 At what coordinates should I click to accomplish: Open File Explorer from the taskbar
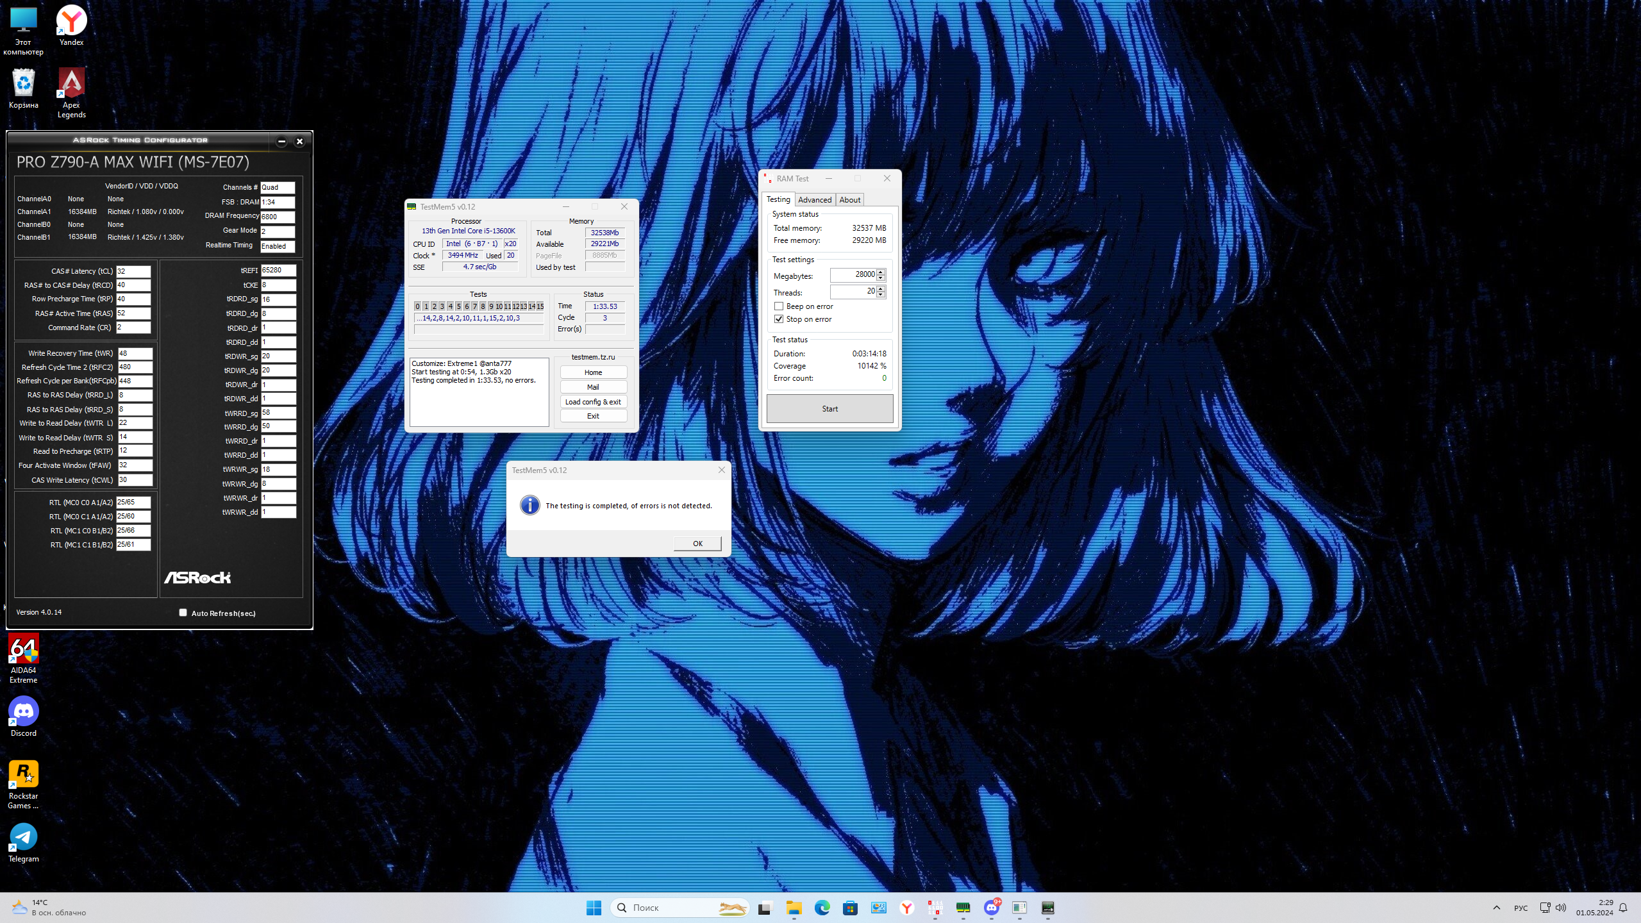(794, 908)
